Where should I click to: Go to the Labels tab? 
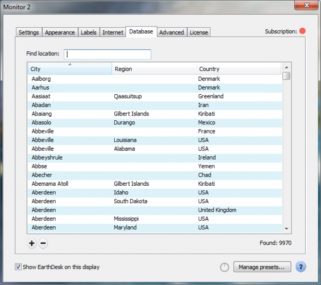click(x=89, y=33)
